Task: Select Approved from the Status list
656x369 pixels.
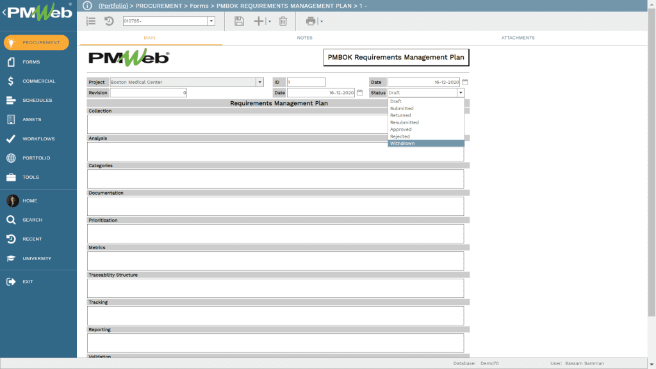Action: click(426, 129)
